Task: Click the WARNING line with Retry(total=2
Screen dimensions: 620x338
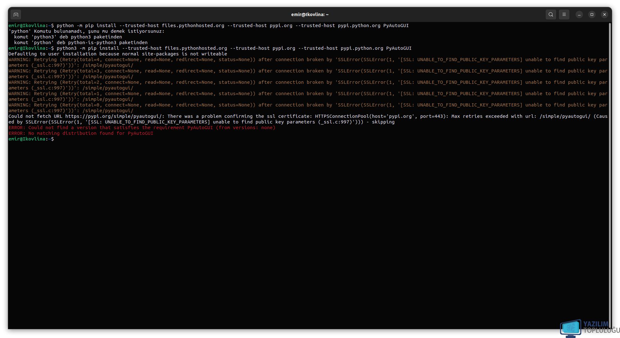Action: pyautogui.click(x=308, y=85)
